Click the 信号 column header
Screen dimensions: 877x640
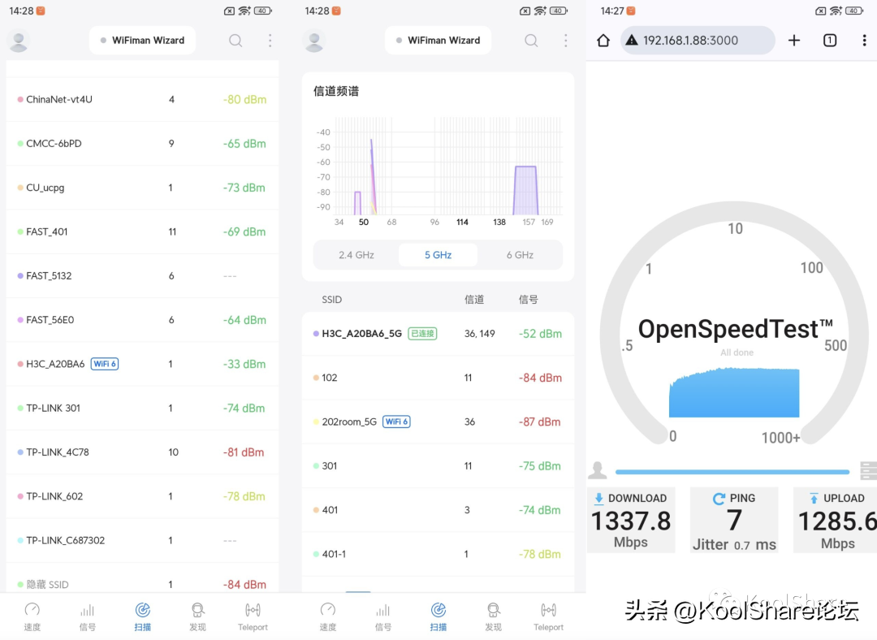tap(528, 300)
